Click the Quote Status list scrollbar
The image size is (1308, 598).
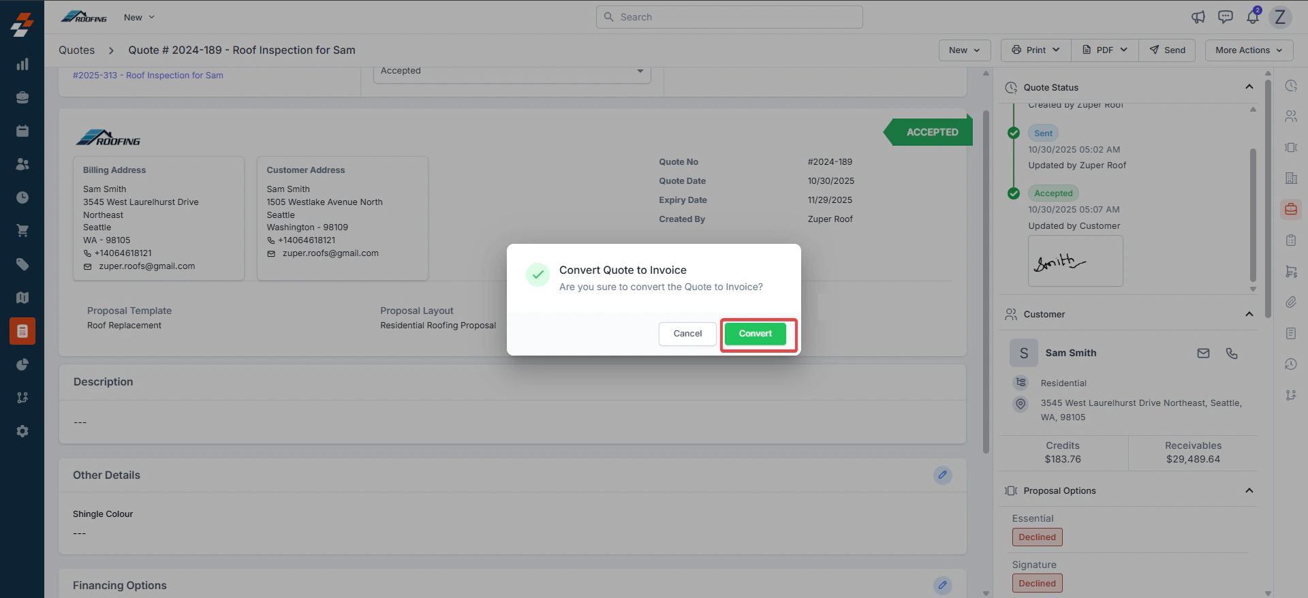(x=1253, y=215)
